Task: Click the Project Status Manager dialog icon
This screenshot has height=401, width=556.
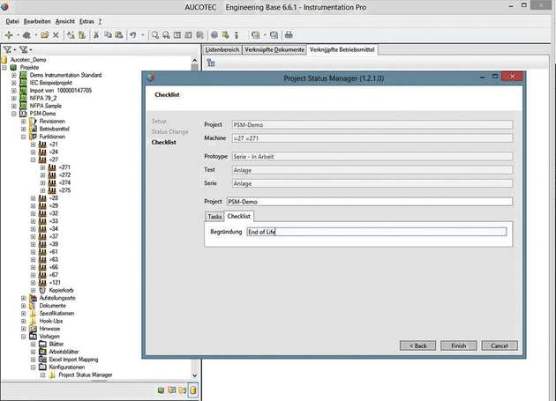Action: click(x=151, y=78)
